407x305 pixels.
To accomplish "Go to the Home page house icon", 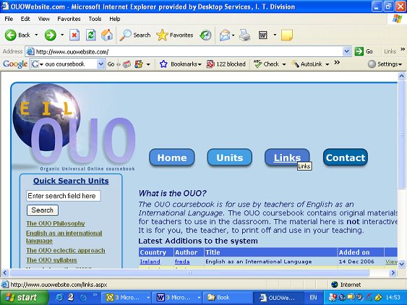I will tap(107, 35).
